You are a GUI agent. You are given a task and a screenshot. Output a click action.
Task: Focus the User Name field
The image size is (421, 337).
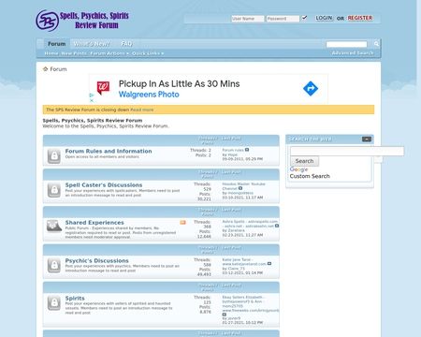click(248, 19)
